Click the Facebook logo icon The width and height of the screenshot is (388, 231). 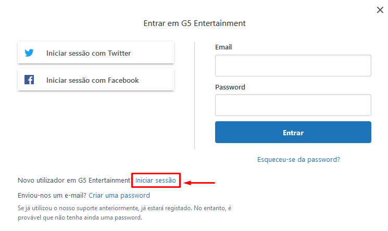[x=29, y=80]
